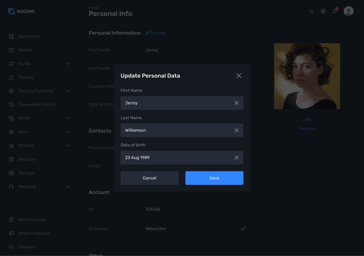Viewport: 364px width, 256px height.
Task: Click the Download App icon
Action: tap(11, 220)
